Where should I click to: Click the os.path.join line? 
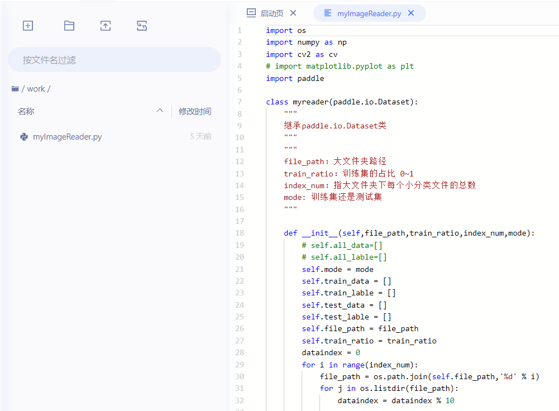(x=429, y=377)
